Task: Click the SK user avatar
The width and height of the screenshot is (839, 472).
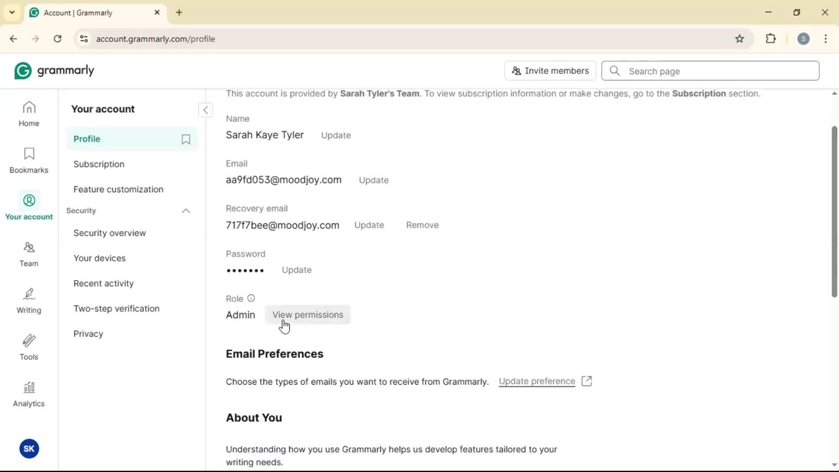Action: point(29,449)
